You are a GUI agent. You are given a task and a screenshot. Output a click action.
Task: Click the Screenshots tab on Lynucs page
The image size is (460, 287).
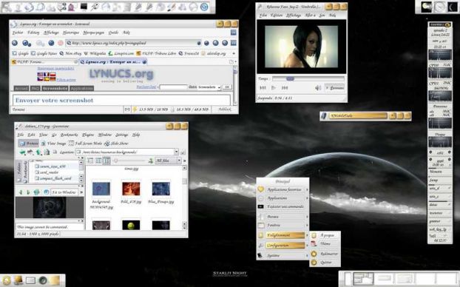55,88
